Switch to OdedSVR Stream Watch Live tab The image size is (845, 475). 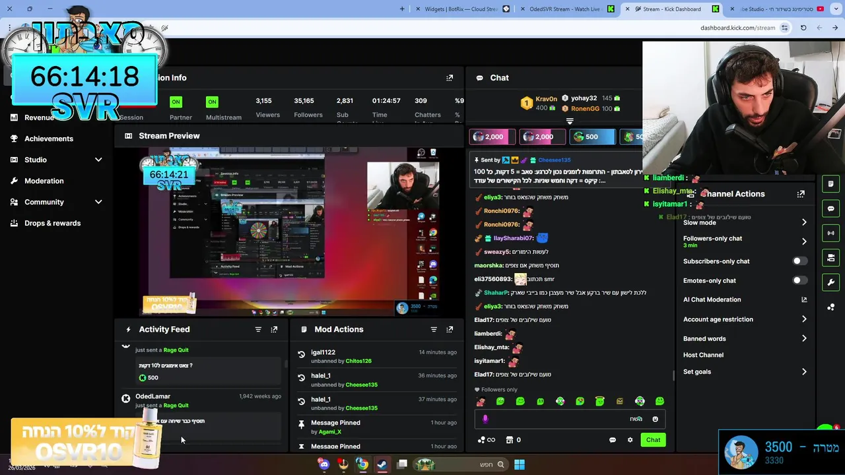(567, 9)
